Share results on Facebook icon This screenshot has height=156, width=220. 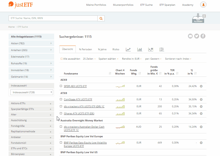point(203,36)
